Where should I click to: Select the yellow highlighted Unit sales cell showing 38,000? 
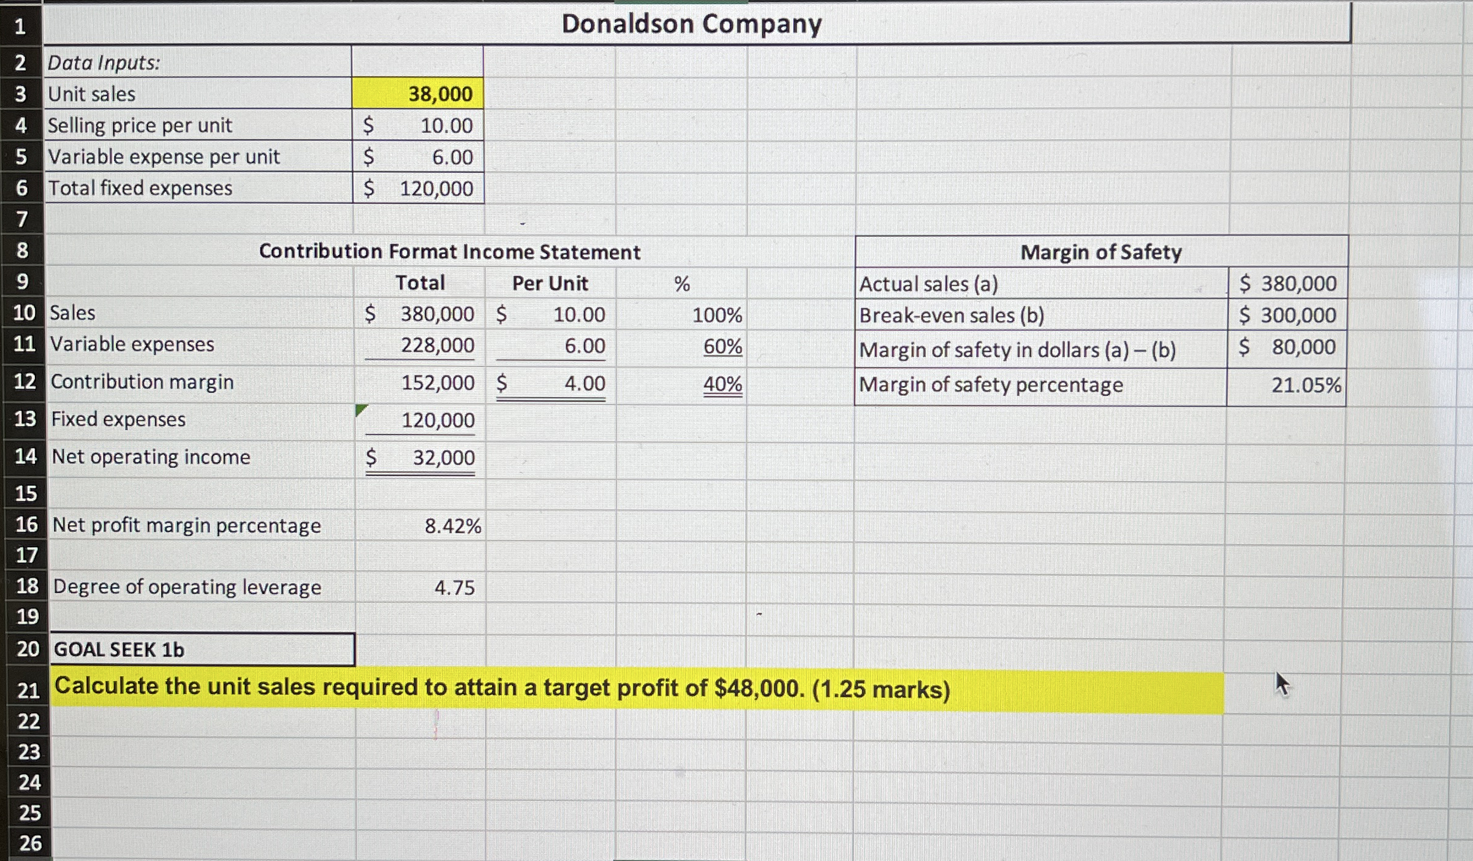point(418,94)
